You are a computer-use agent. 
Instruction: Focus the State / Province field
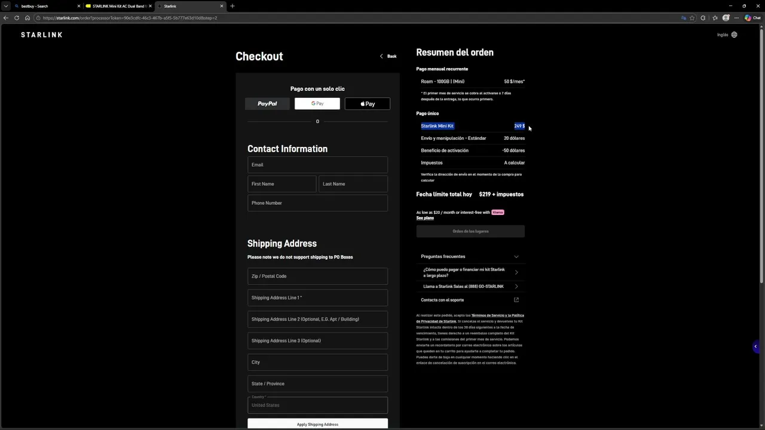317,383
